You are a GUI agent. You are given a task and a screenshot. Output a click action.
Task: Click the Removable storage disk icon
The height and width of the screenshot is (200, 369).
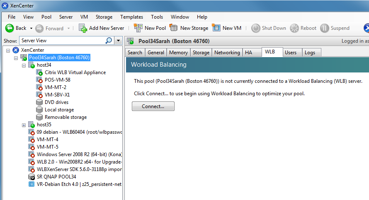[x=39, y=117]
